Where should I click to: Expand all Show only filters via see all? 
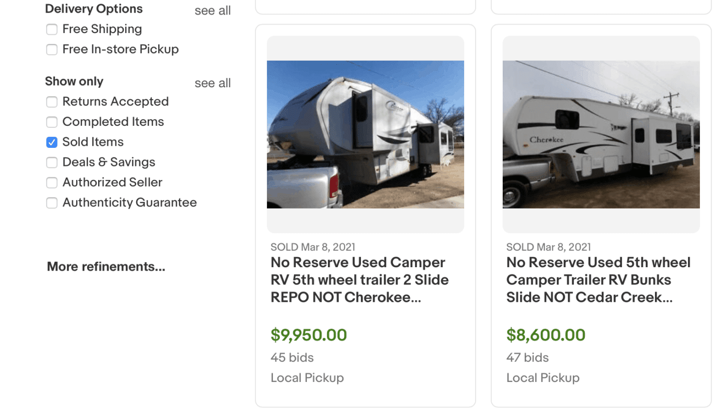(212, 83)
